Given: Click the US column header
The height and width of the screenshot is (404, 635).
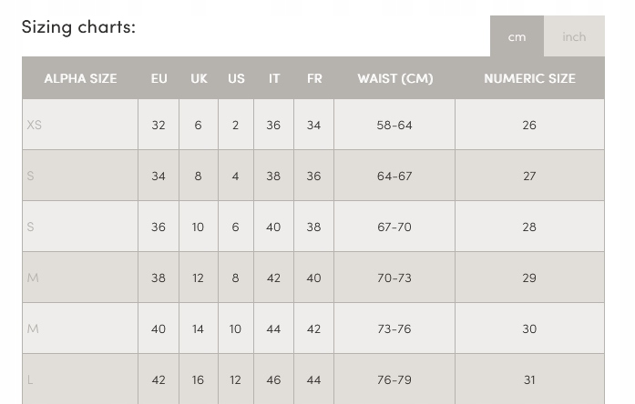Looking at the screenshot, I should (x=236, y=78).
